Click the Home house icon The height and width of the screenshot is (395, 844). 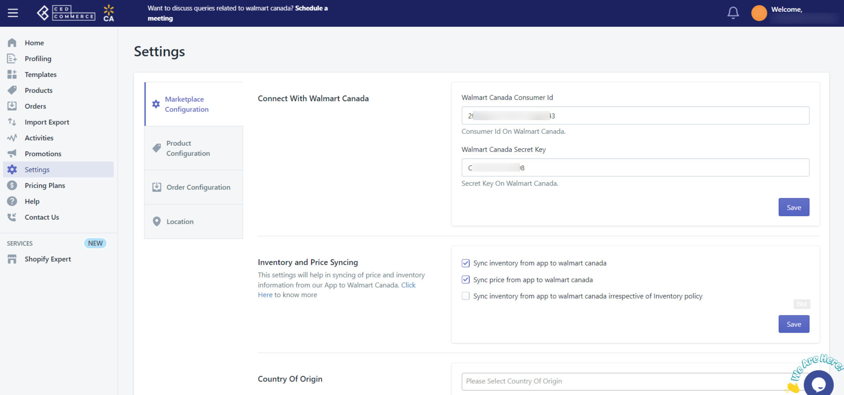click(12, 43)
